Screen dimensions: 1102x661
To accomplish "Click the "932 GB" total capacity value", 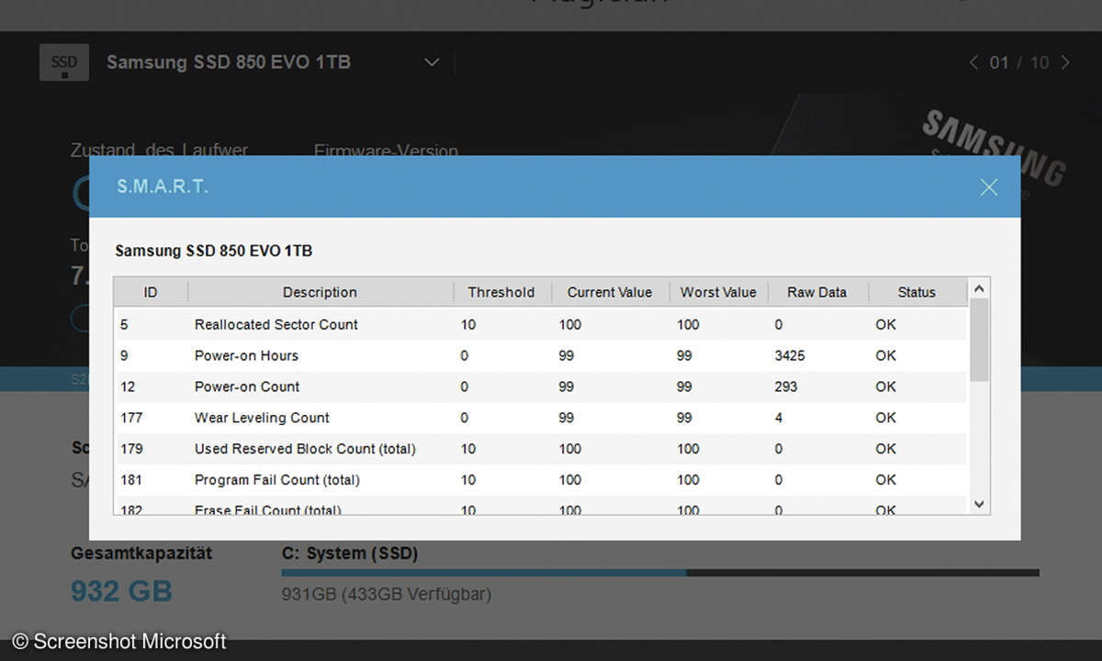I will coord(121,591).
